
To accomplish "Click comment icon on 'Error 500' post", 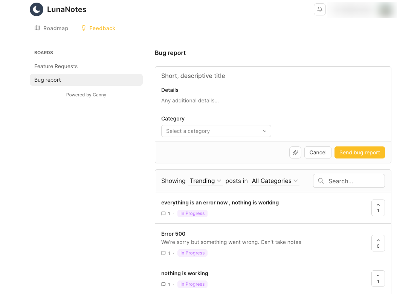I will tap(163, 253).
